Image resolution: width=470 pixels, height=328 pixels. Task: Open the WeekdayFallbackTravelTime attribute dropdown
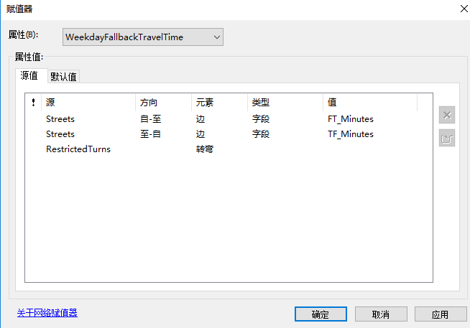click(143, 37)
